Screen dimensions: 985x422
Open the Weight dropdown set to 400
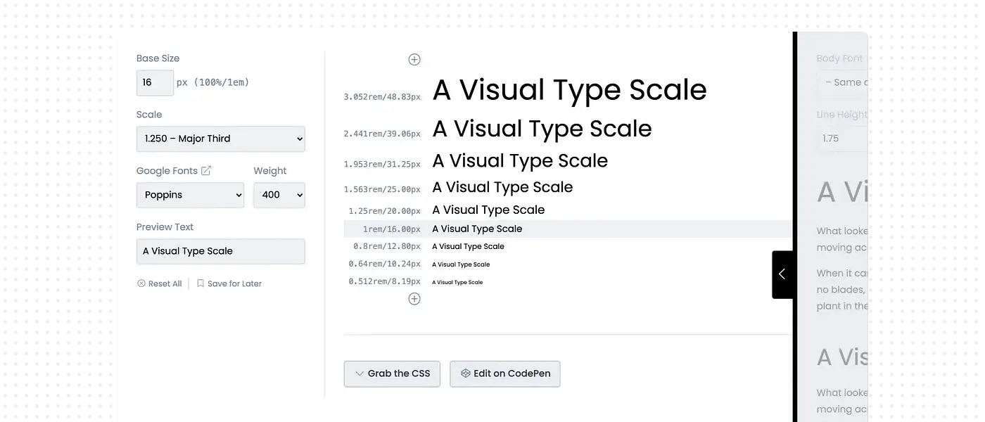[279, 195]
